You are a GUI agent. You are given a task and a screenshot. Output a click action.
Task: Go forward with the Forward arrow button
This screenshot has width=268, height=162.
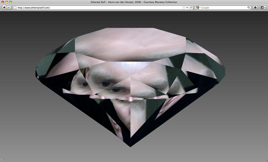click(9, 7)
